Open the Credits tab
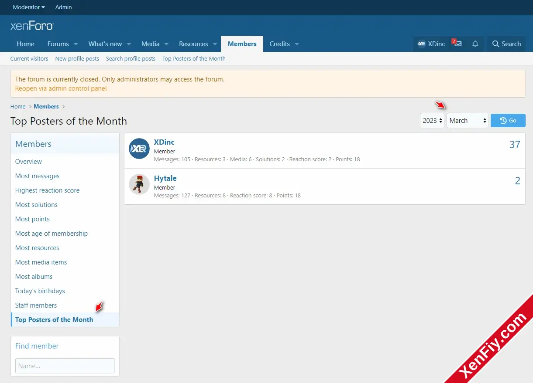This screenshot has width=533, height=383. (x=279, y=44)
